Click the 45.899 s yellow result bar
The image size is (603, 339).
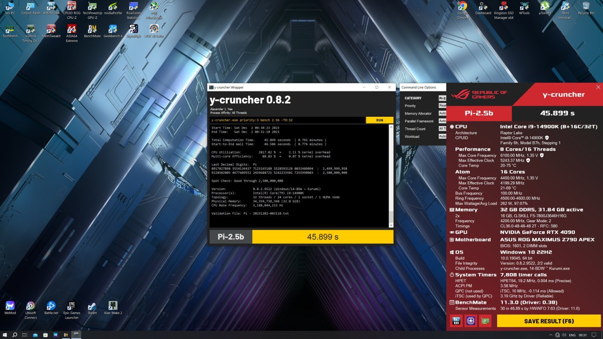[x=323, y=237]
